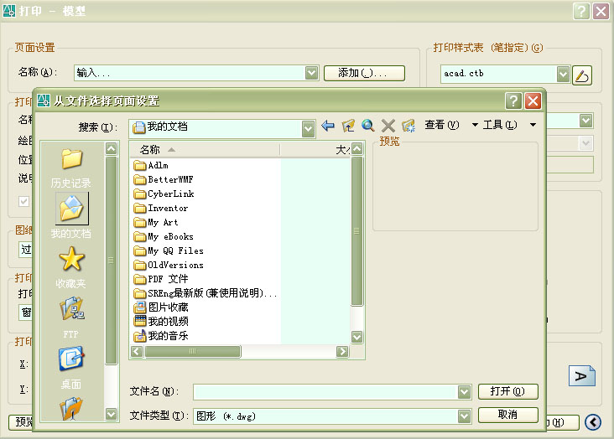614x439 pixels.
Task: Open the CyberLink folder
Action: point(164,194)
